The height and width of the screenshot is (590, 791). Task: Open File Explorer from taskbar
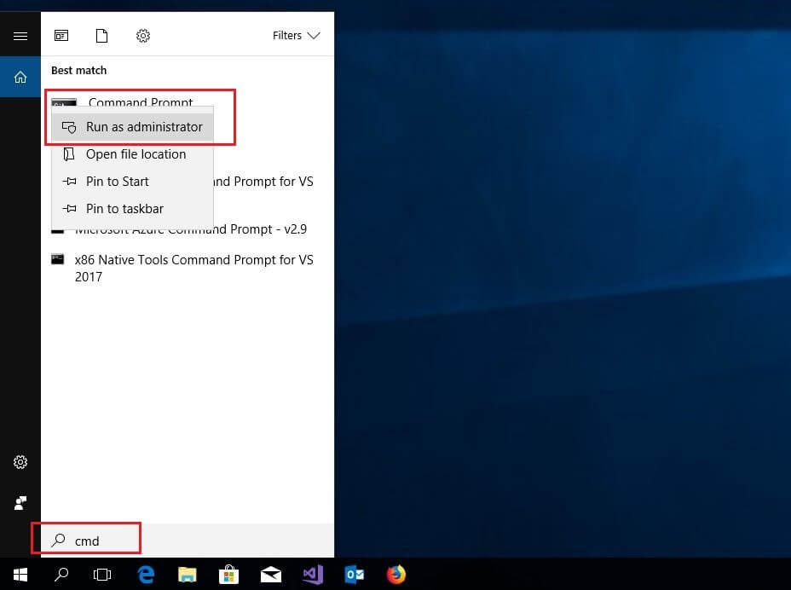coord(187,574)
